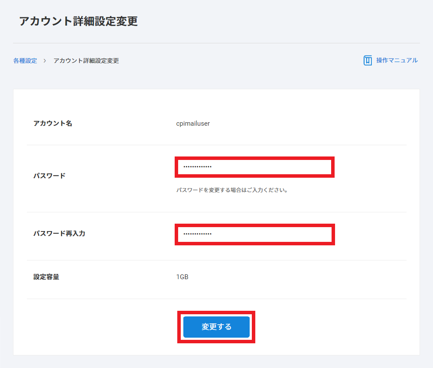Click masked dots in the パスワード再入力 field

point(197,234)
